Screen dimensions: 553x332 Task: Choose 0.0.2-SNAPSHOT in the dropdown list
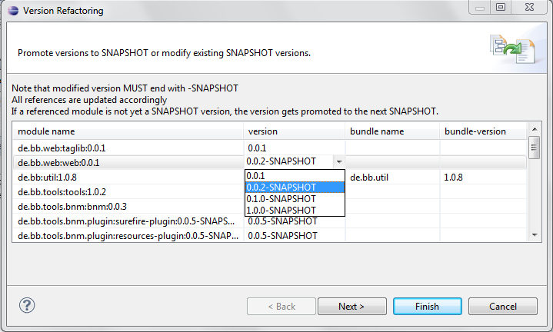click(x=295, y=188)
